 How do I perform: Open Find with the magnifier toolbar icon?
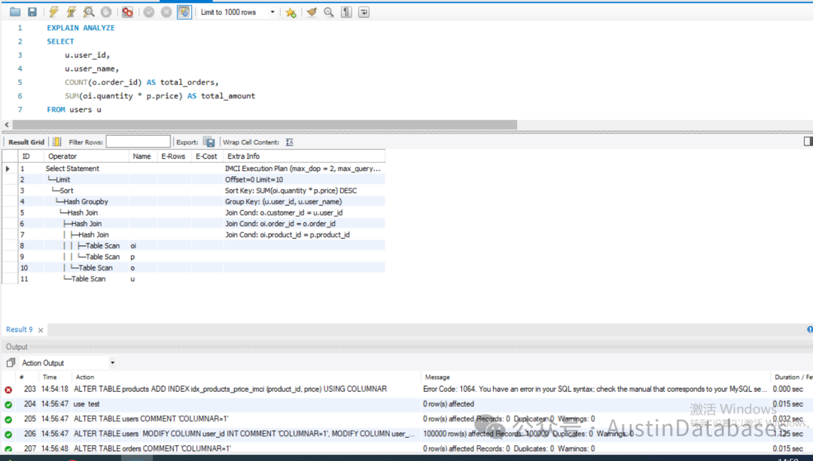(329, 12)
